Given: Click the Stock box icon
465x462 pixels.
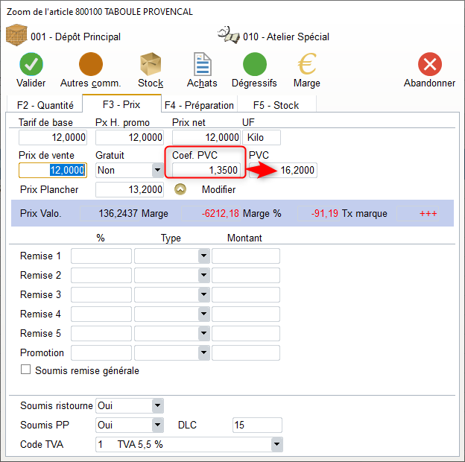Looking at the screenshot, I should coord(151,64).
